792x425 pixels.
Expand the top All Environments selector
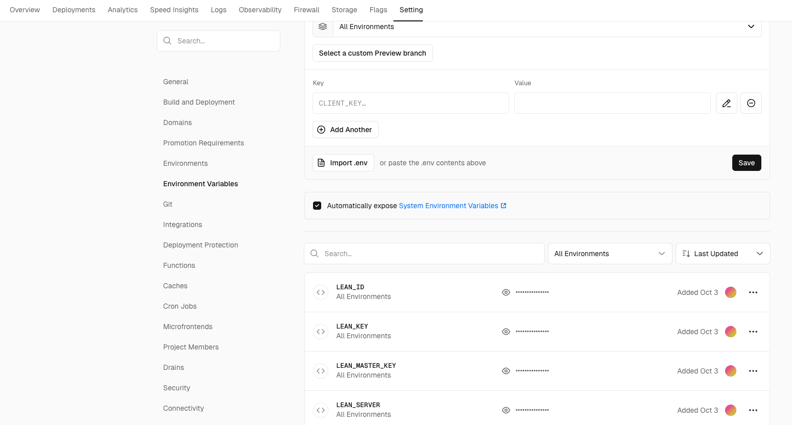[546, 27]
